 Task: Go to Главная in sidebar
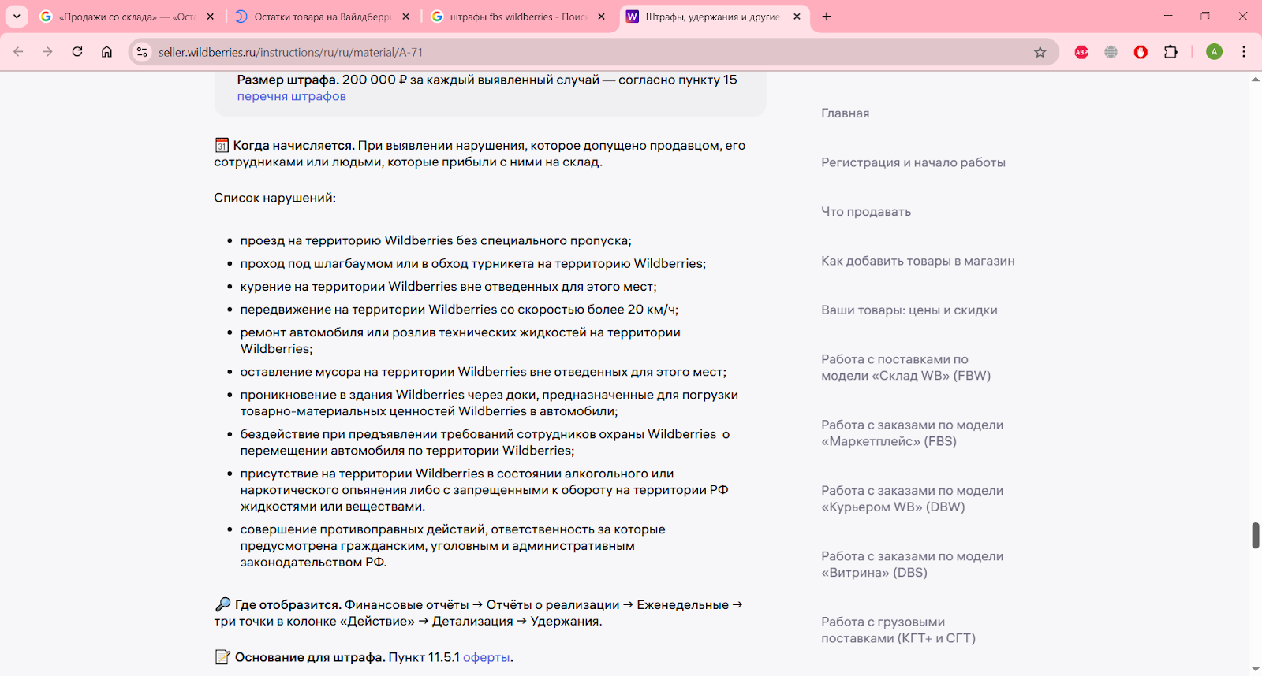(x=846, y=113)
